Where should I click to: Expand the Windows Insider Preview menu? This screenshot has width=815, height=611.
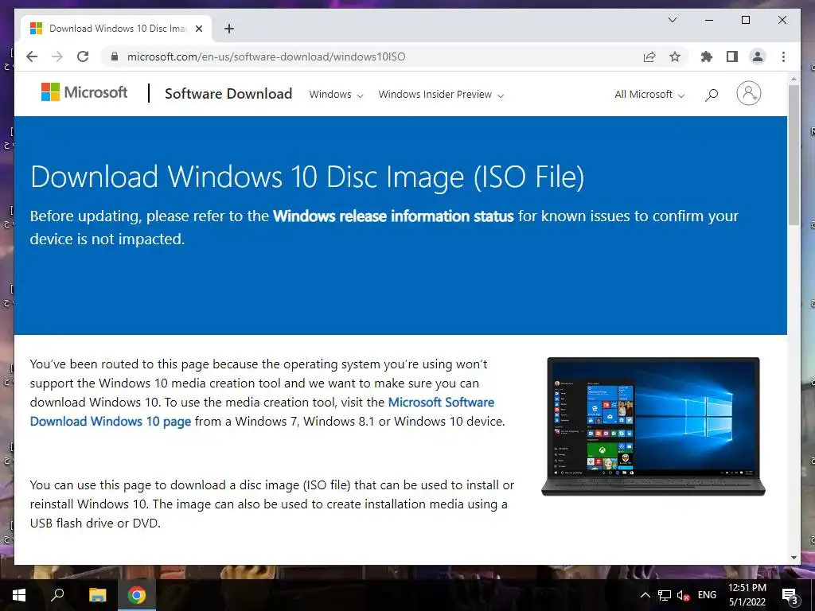[441, 95]
